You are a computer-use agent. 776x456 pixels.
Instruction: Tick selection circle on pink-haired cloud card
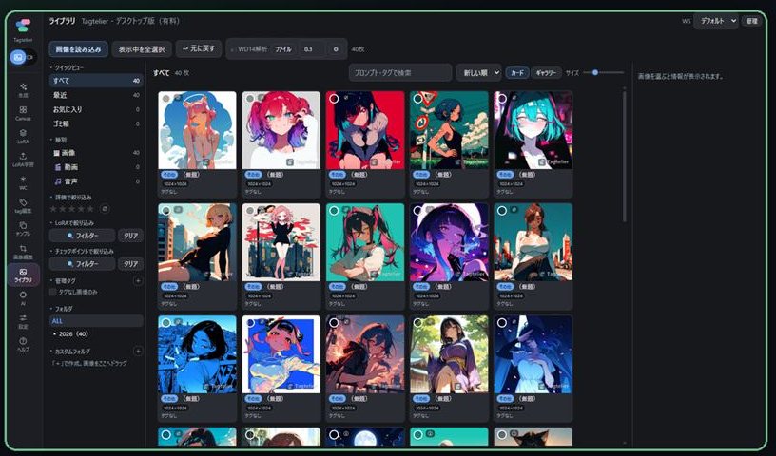pyautogui.click(x=165, y=99)
